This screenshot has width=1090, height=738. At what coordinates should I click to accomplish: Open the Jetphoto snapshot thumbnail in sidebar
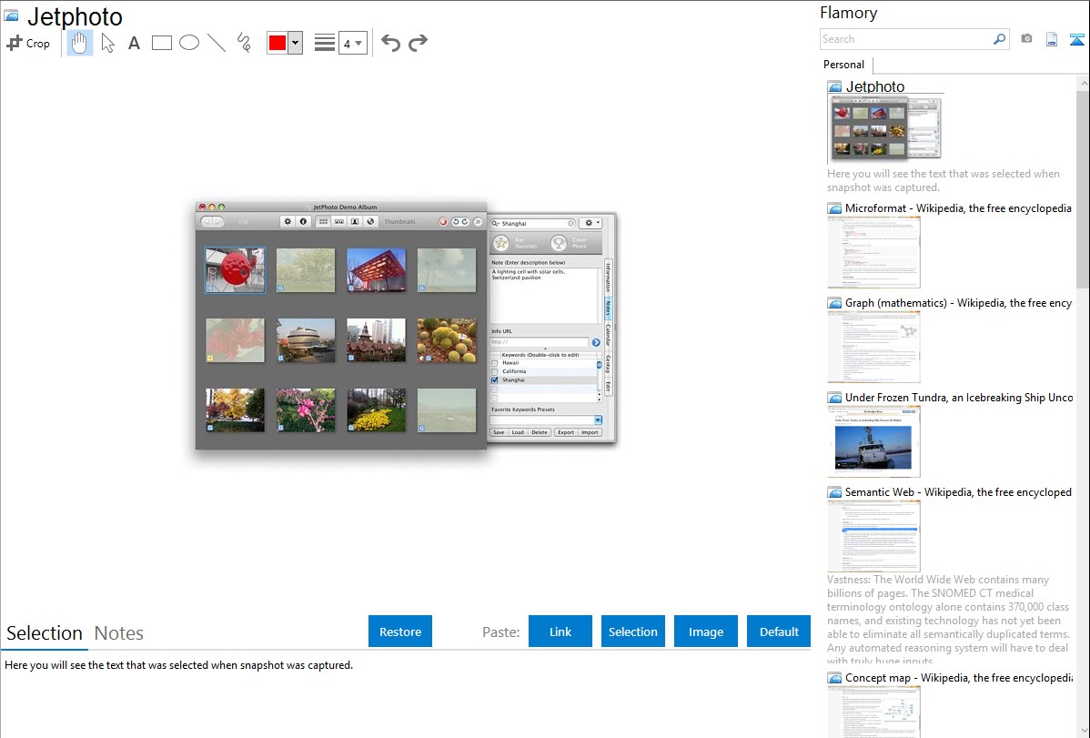pyautogui.click(x=885, y=129)
